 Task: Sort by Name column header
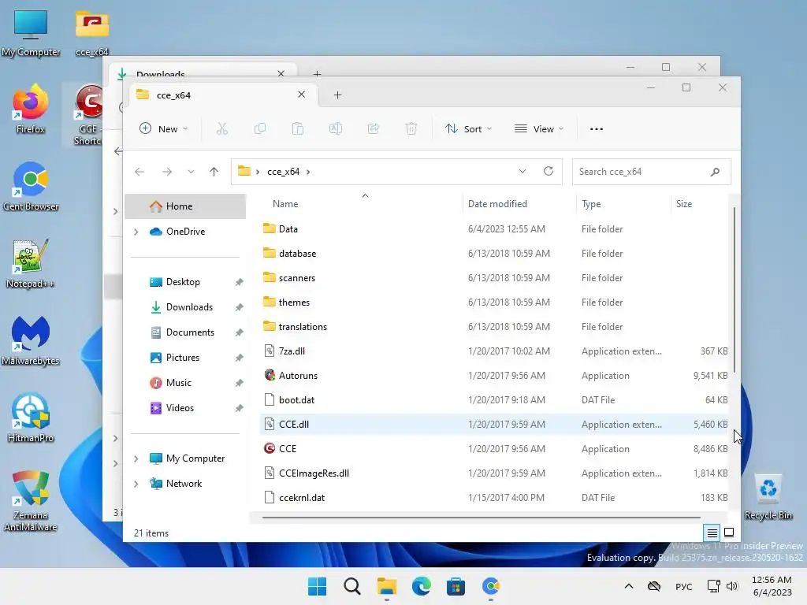pos(285,204)
